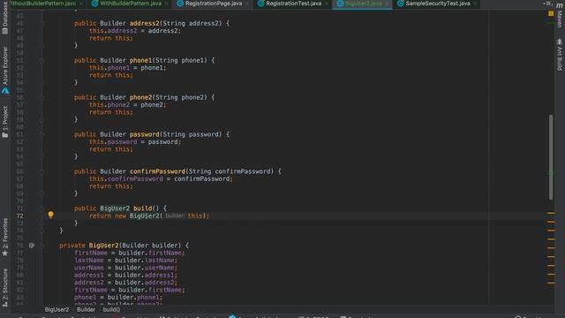Click the WithBuilderPattern.java tab's class icon
This screenshot has height=318, width=565.
pyautogui.click(x=94, y=4)
